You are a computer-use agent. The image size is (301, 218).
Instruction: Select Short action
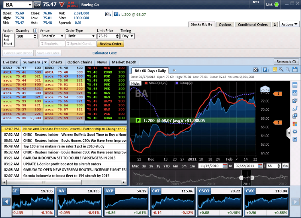pyautogui.click(x=8, y=44)
